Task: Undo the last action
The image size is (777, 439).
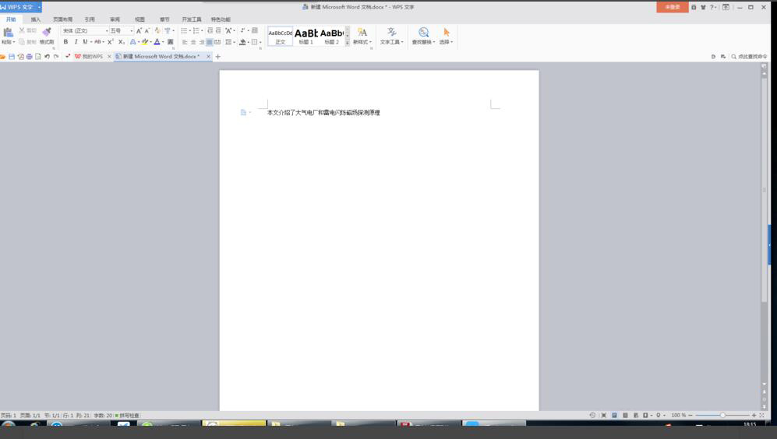Action: click(x=47, y=56)
